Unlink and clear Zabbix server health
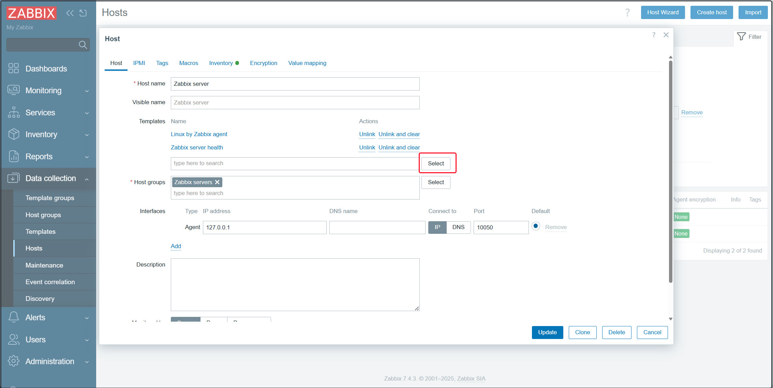Viewport: 773px width, 388px height. click(399, 147)
